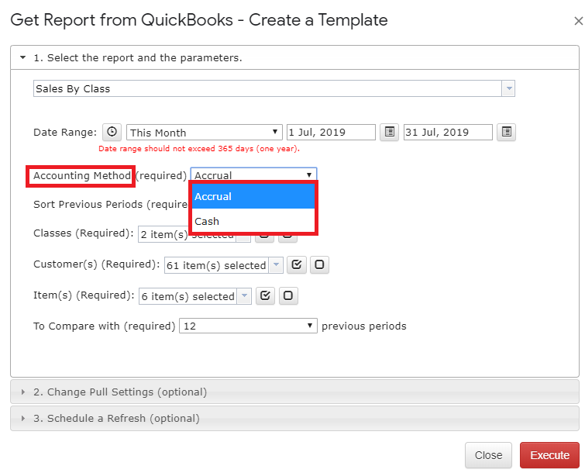
Task: Click the Get Report from QuickBooks title
Action: [x=199, y=20]
